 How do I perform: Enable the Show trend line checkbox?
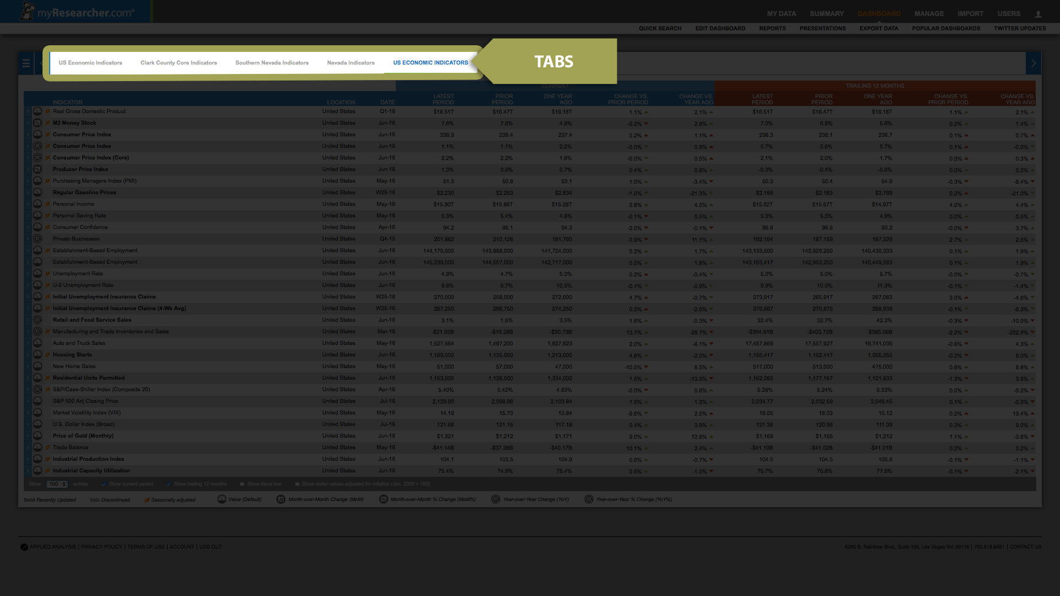242,485
